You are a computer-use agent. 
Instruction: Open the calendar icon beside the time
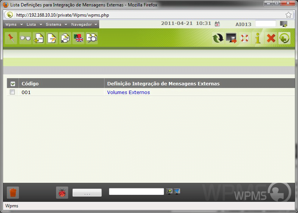click(x=217, y=24)
